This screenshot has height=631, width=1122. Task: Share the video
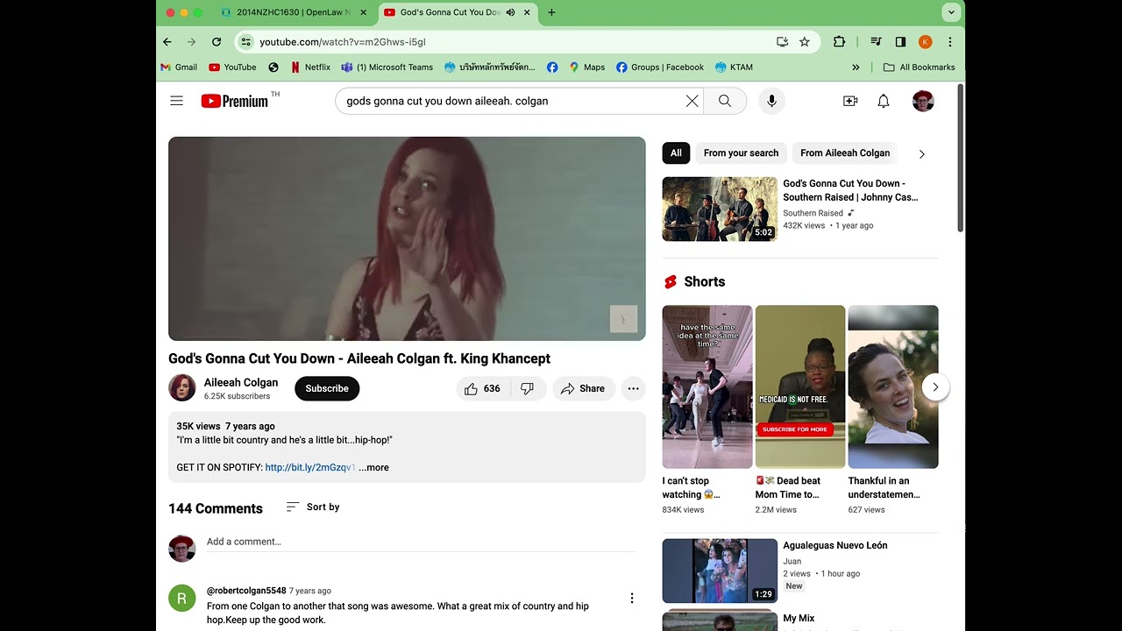pos(584,388)
